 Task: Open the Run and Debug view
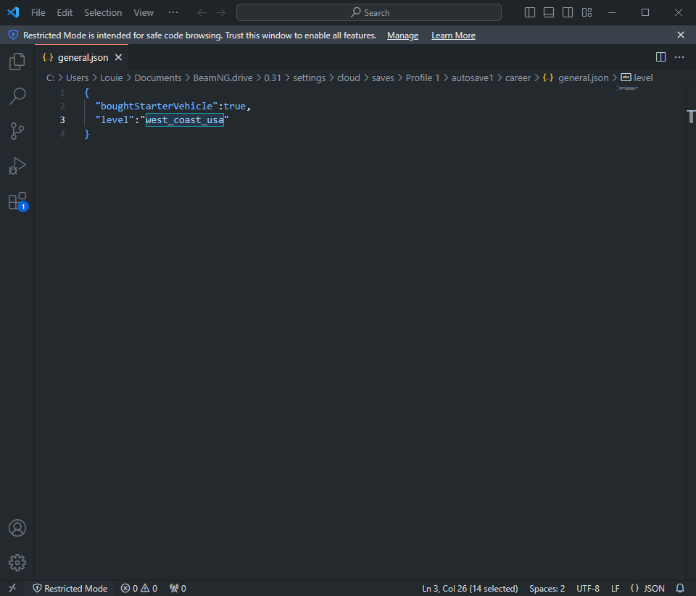pyautogui.click(x=17, y=166)
